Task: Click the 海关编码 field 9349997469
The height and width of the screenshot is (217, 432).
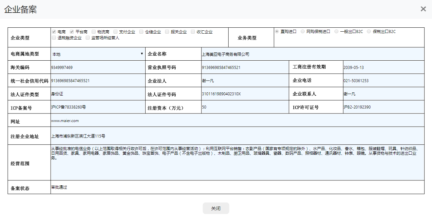Action: 98,67
